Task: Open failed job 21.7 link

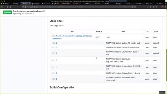Action: 55,73
